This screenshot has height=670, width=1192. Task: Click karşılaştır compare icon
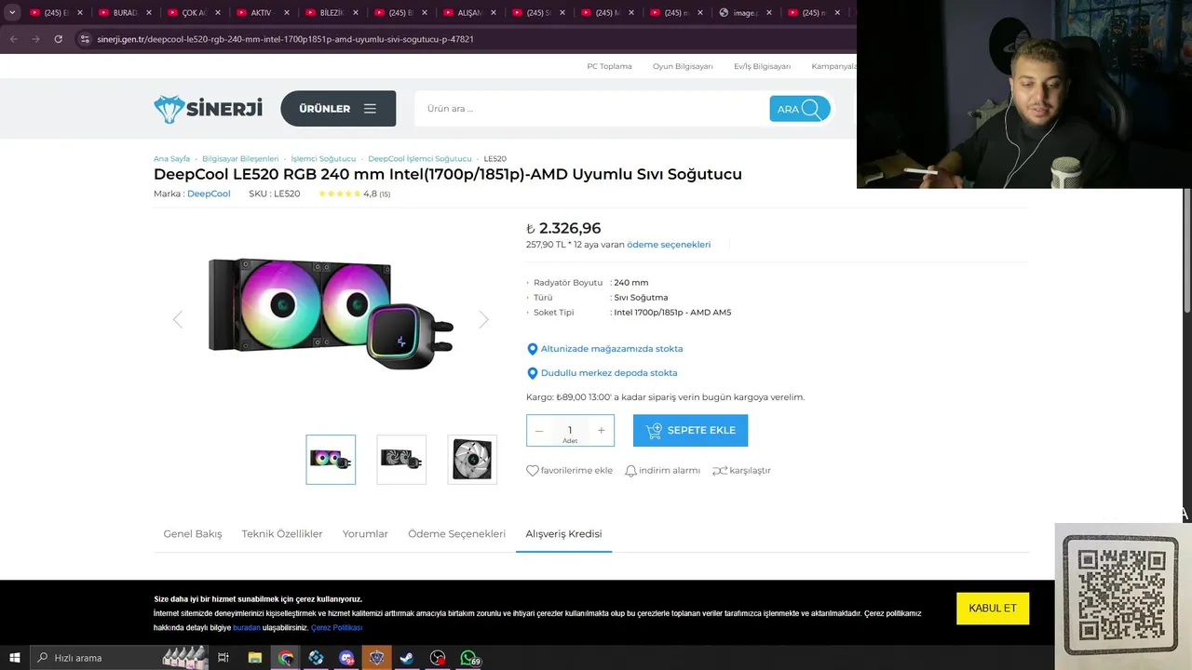click(x=720, y=471)
